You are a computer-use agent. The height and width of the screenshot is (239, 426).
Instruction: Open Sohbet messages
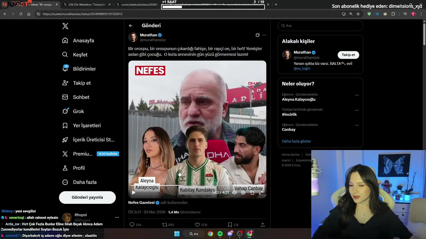pyautogui.click(x=76, y=97)
